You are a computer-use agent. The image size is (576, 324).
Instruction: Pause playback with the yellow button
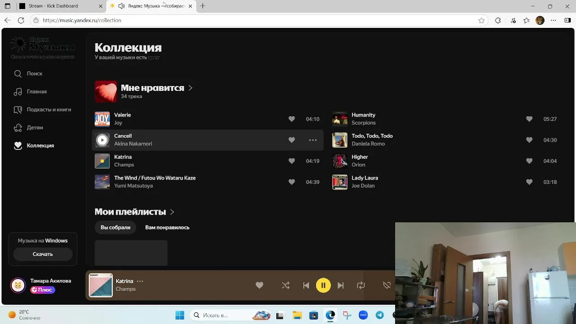click(x=323, y=285)
